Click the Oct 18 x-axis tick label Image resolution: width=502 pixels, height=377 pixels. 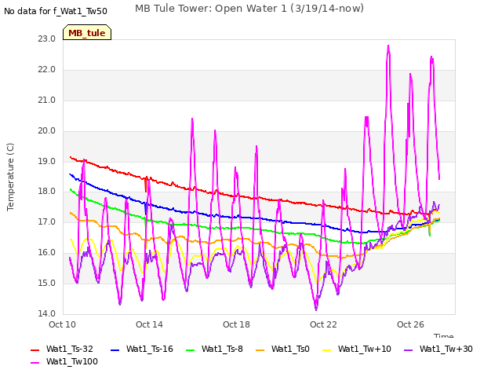coord(236,324)
